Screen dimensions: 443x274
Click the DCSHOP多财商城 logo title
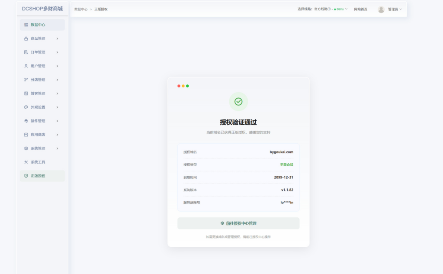42,9
